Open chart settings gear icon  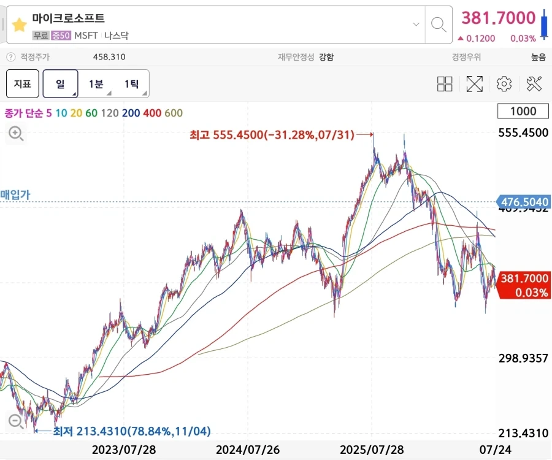click(504, 84)
